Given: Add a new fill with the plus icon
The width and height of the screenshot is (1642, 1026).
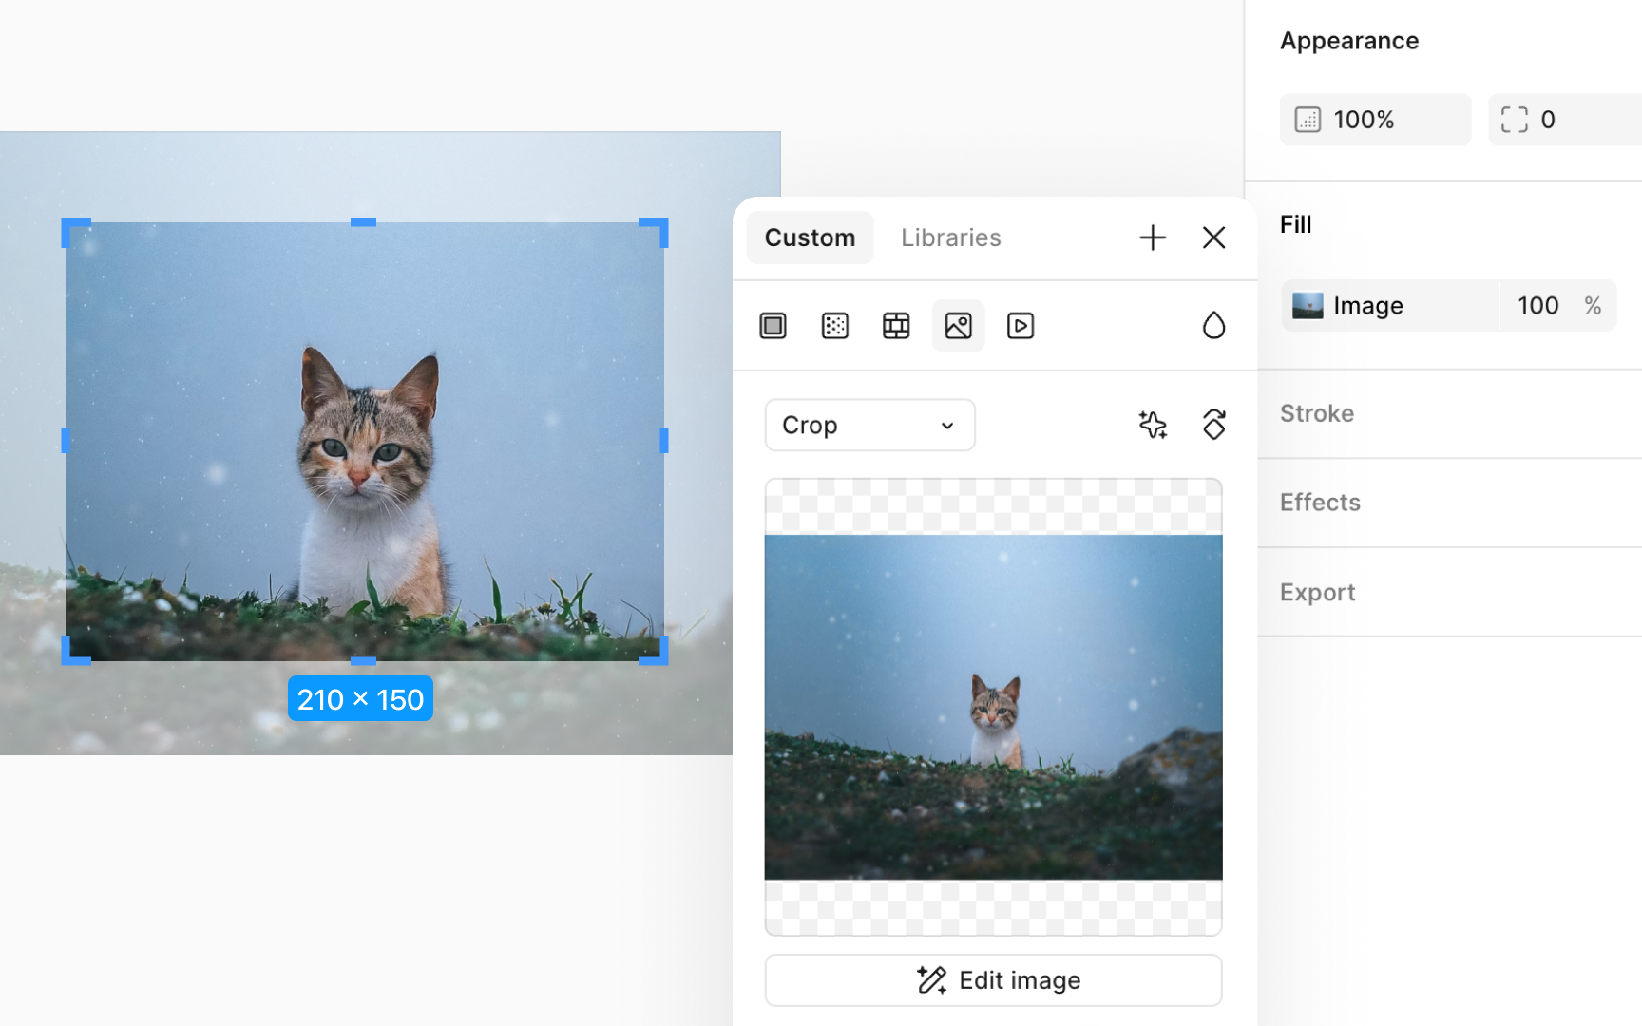Looking at the screenshot, I should click(x=1152, y=237).
